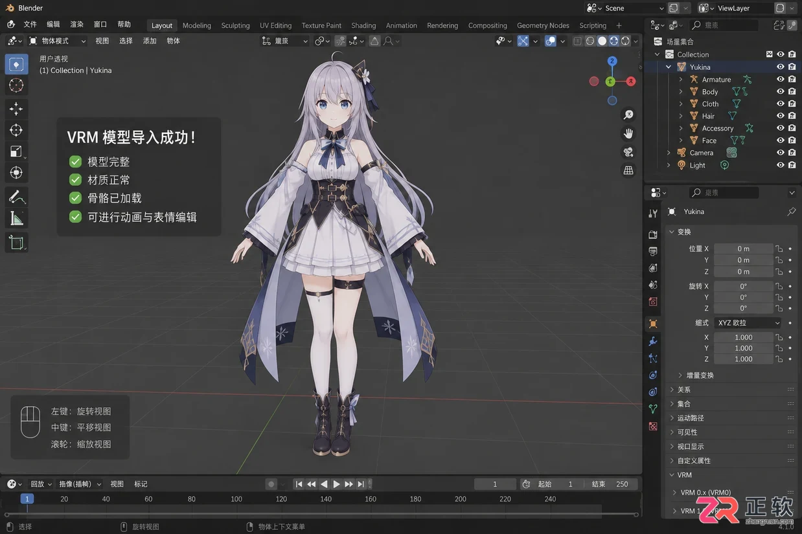Screen dimensions: 802x534
Task: Open the Object Data properties tab
Action: click(x=653, y=409)
